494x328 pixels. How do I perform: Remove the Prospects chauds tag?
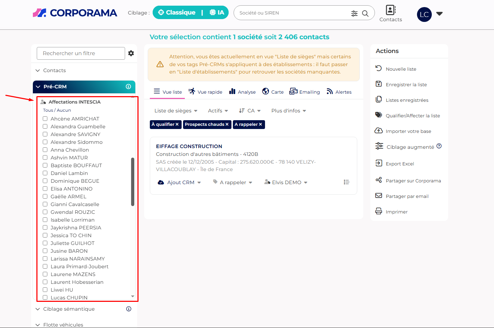pyautogui.click(x=227, y=124)
